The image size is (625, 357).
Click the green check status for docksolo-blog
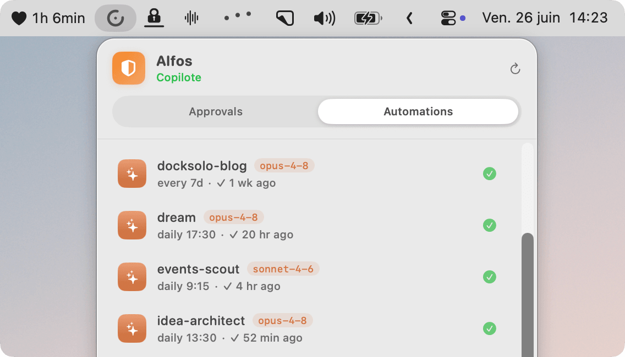coord(490,174)
